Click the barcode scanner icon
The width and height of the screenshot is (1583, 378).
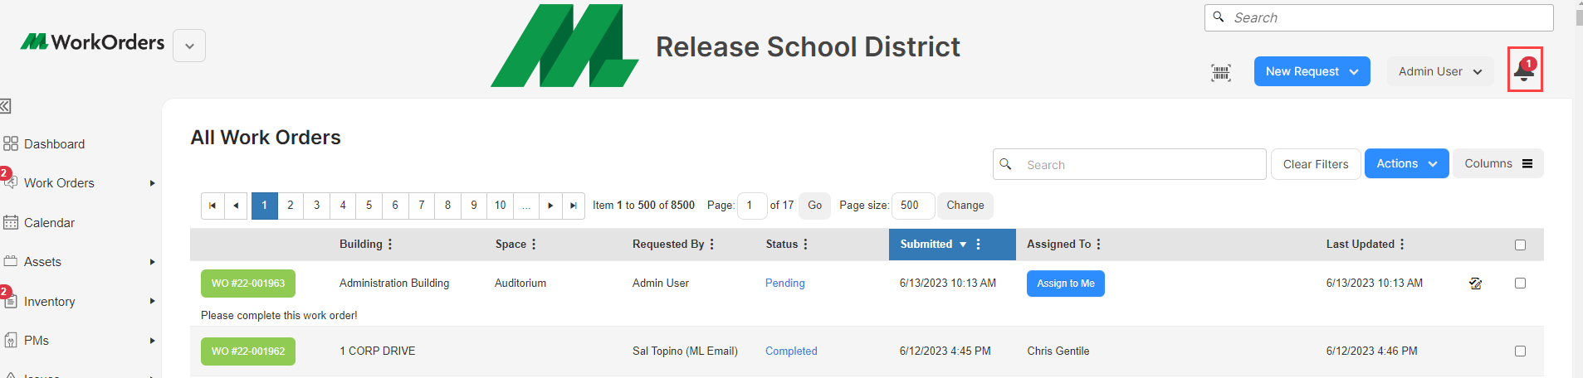coord(1220,72)
